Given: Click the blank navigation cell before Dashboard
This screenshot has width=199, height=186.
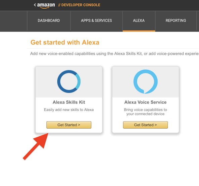Looking at the screenshot, I should pyautogui.click(x=13, y=20).
